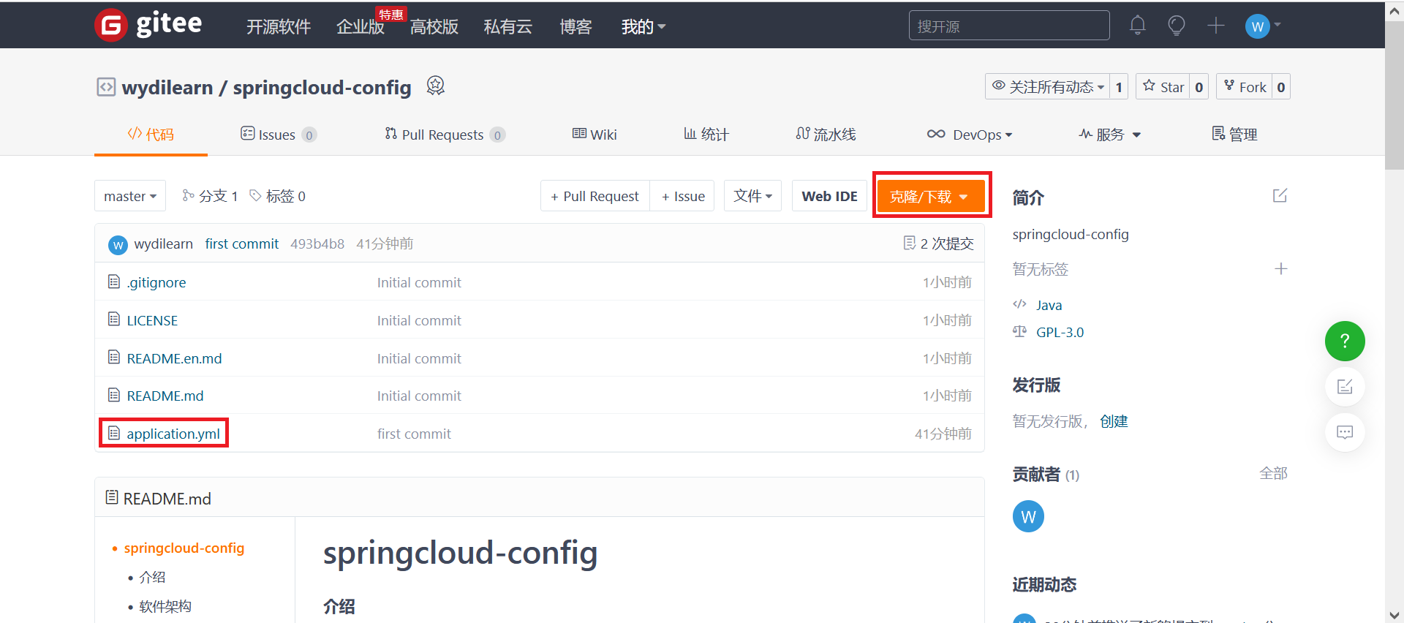The image size is (1404, 623).
Task: Open the 管理 tab
Action: (1234, 135)
